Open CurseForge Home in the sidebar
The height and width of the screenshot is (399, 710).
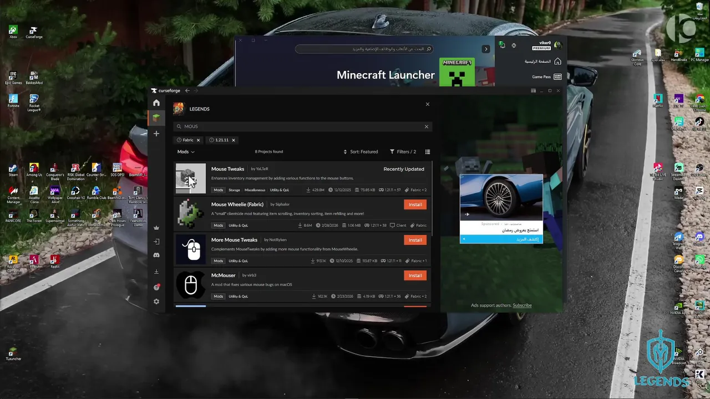156,103
